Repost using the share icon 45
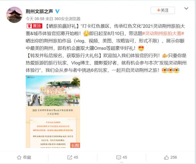Image resolution: width=196 pixels, height=164 pixels. [x=73, y=157]
